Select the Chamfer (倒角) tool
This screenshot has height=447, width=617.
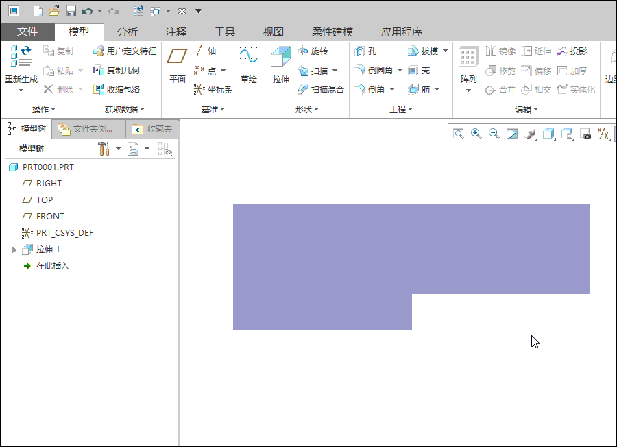pos(370,89)
